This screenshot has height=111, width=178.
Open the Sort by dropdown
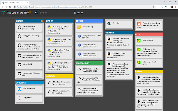(x=78, y=13)
